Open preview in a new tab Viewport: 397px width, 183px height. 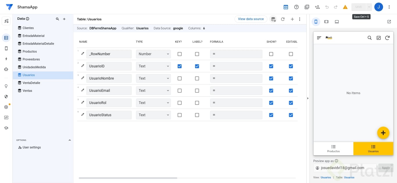389,21
